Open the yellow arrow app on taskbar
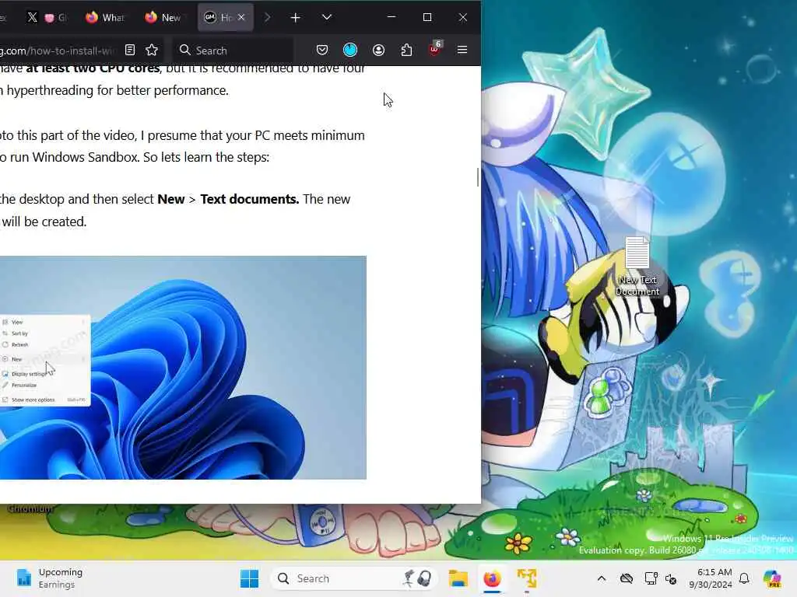Screen dimensions: 797x597 [527, 578]
